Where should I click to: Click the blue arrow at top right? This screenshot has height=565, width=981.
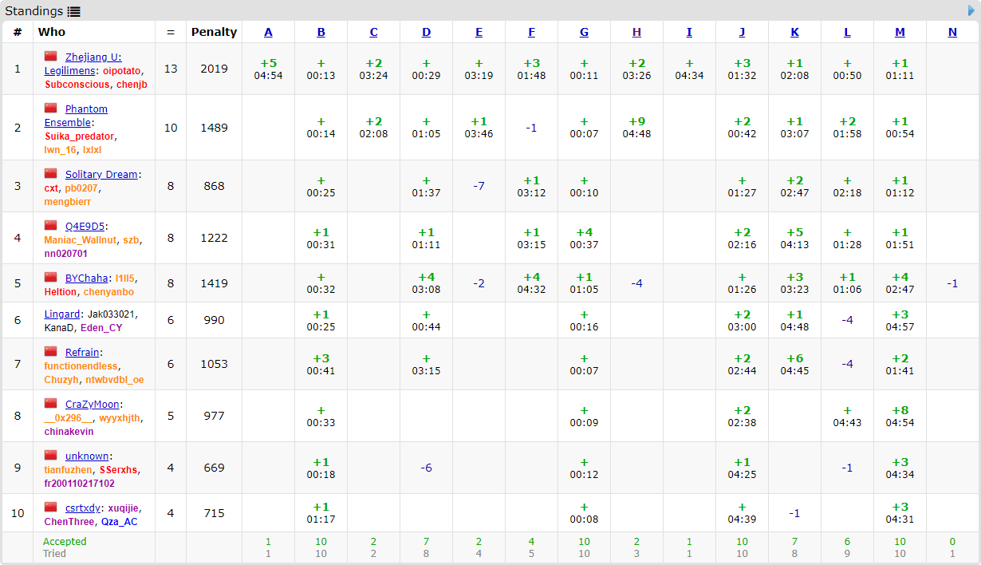tap(971, 10)
